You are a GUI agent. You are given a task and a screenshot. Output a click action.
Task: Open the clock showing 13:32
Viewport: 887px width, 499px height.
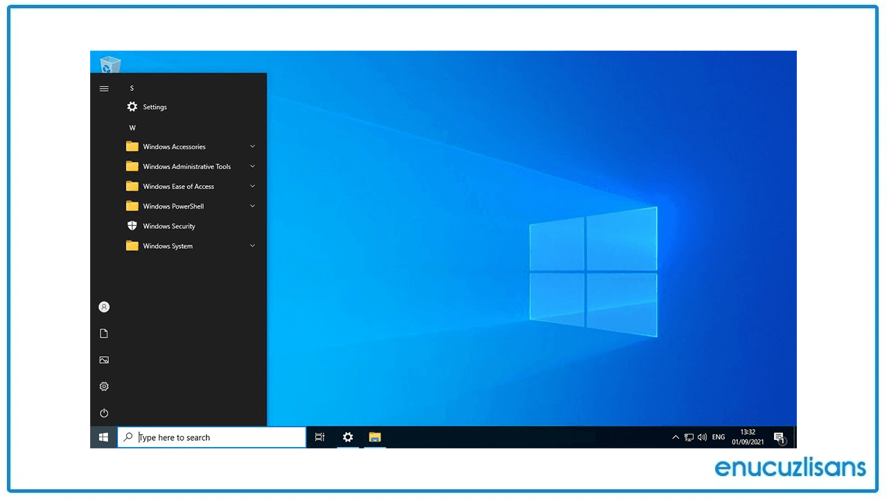click(x=748, y=437)
